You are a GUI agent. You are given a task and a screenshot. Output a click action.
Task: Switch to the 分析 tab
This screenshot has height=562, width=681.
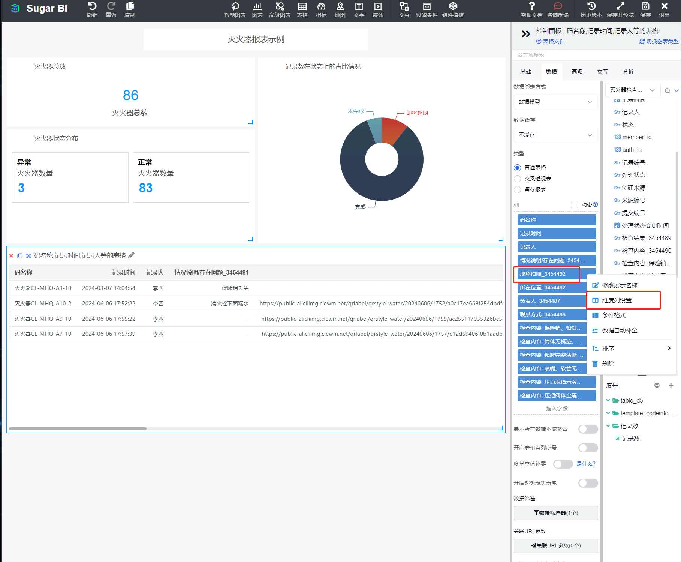pyautogui.click(x=628, y=72)
